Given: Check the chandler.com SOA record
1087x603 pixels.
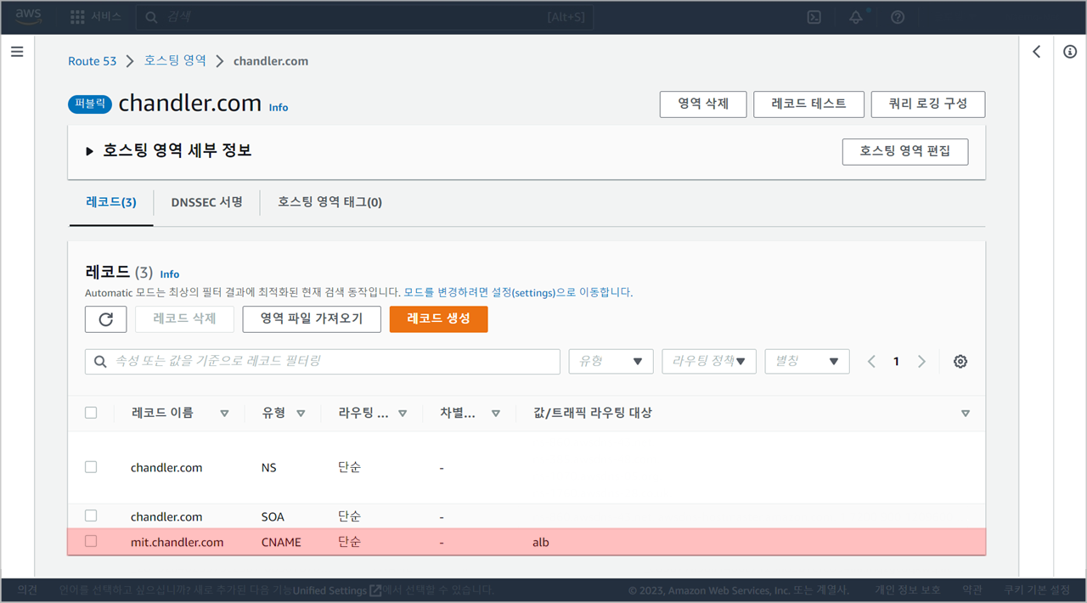Looking at the screenshot, I should click(x=91, y=516).
